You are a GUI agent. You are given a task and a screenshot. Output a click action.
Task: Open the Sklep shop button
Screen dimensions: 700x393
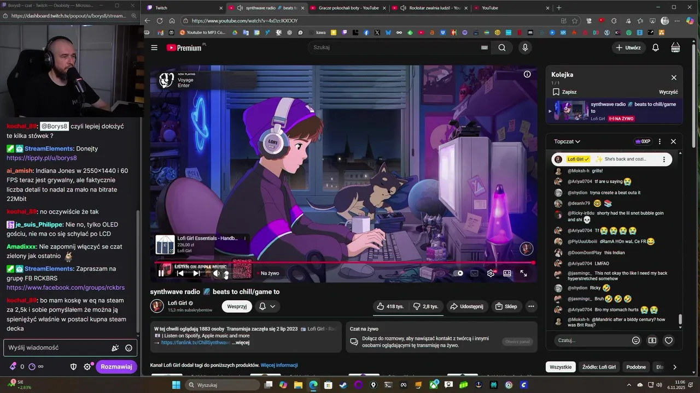click(506, 306)
